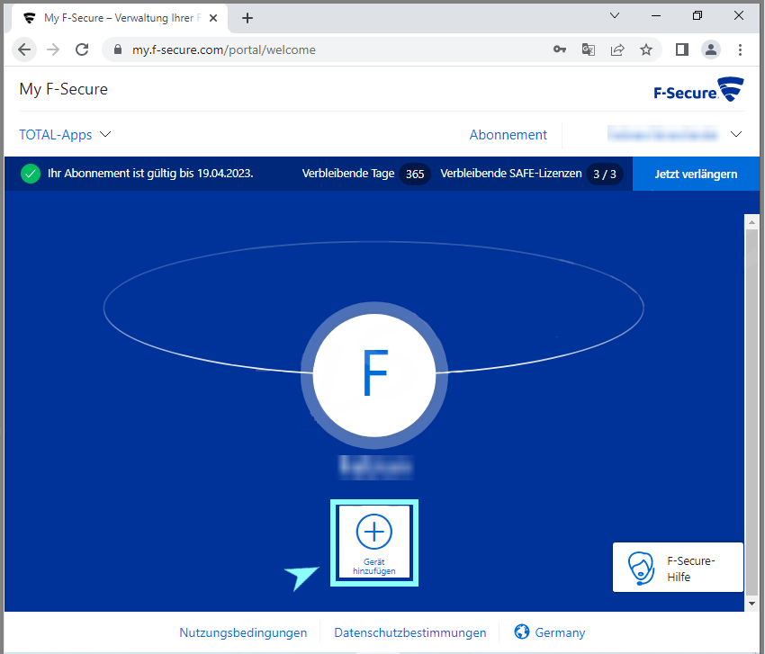
Task: Open the F-Secure-Hilfe support widget
Action: (678, 567)
